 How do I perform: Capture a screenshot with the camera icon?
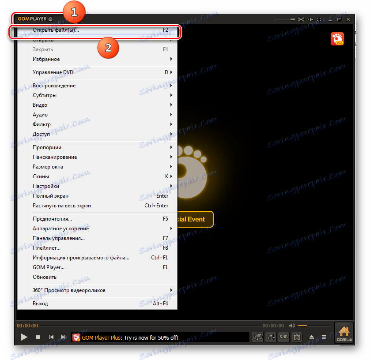tap(297, 337)
